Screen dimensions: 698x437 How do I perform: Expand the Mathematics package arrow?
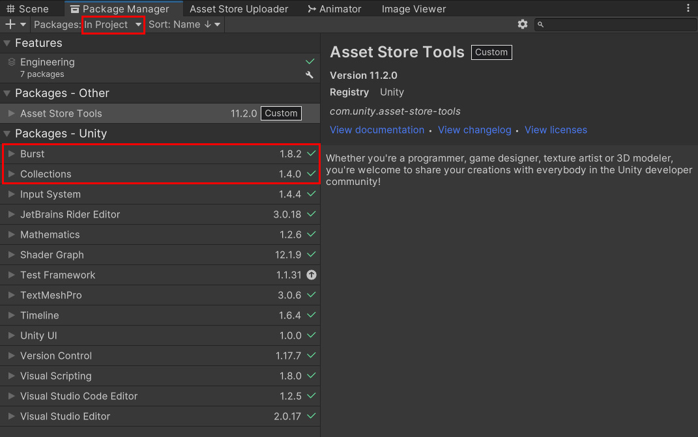tap(11, 234)
